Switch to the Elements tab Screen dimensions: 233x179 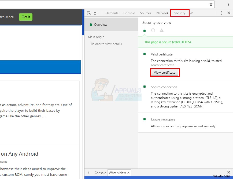click(112, 13)
